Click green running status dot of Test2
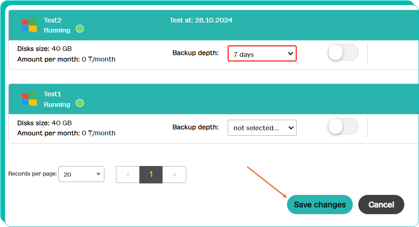Screen dimensions: 419x227 click(x=80, y=29)
